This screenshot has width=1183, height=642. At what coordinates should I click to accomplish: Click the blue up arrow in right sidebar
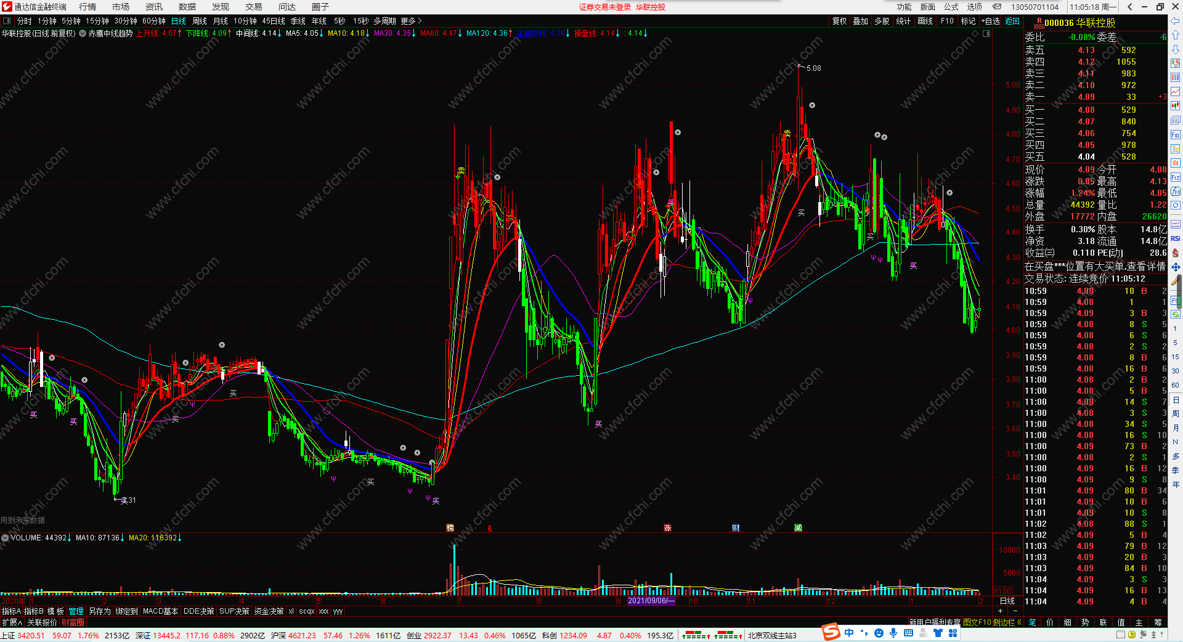[x=1176, y=36]
